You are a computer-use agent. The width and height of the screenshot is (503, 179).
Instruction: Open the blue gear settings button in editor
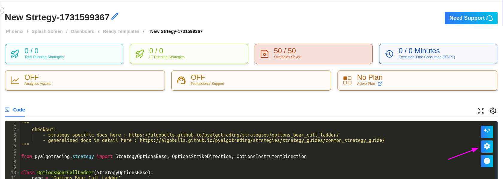487,146
